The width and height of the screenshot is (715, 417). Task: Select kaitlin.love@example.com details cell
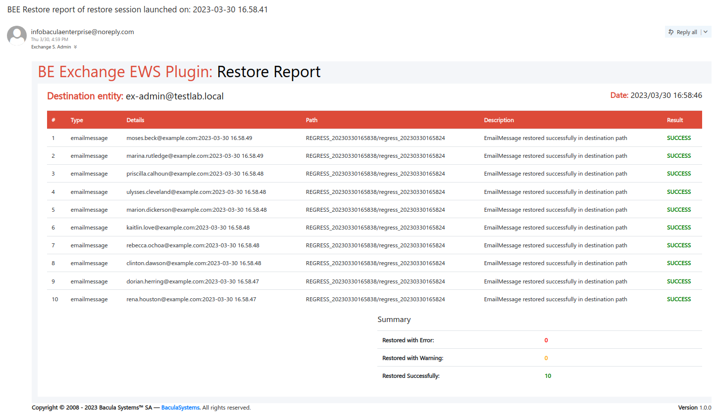click(188, 228)
